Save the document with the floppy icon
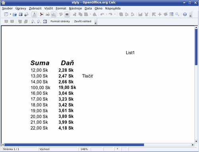 tap(21, 14)
